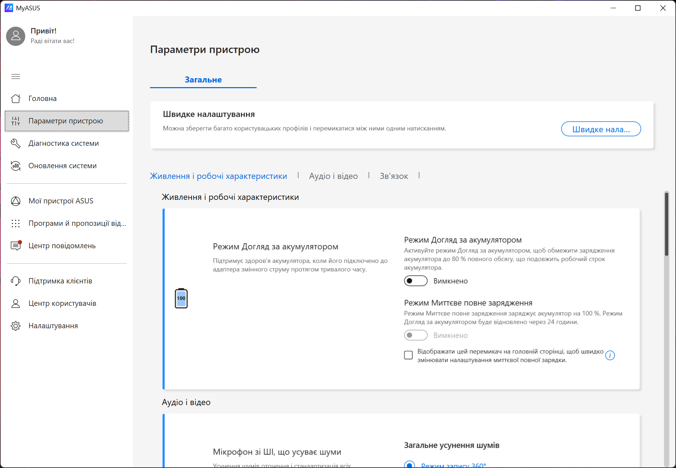Click the Home house icon in sidebar
The height and width of the screenshot is (468, 676).
[16, 99]
